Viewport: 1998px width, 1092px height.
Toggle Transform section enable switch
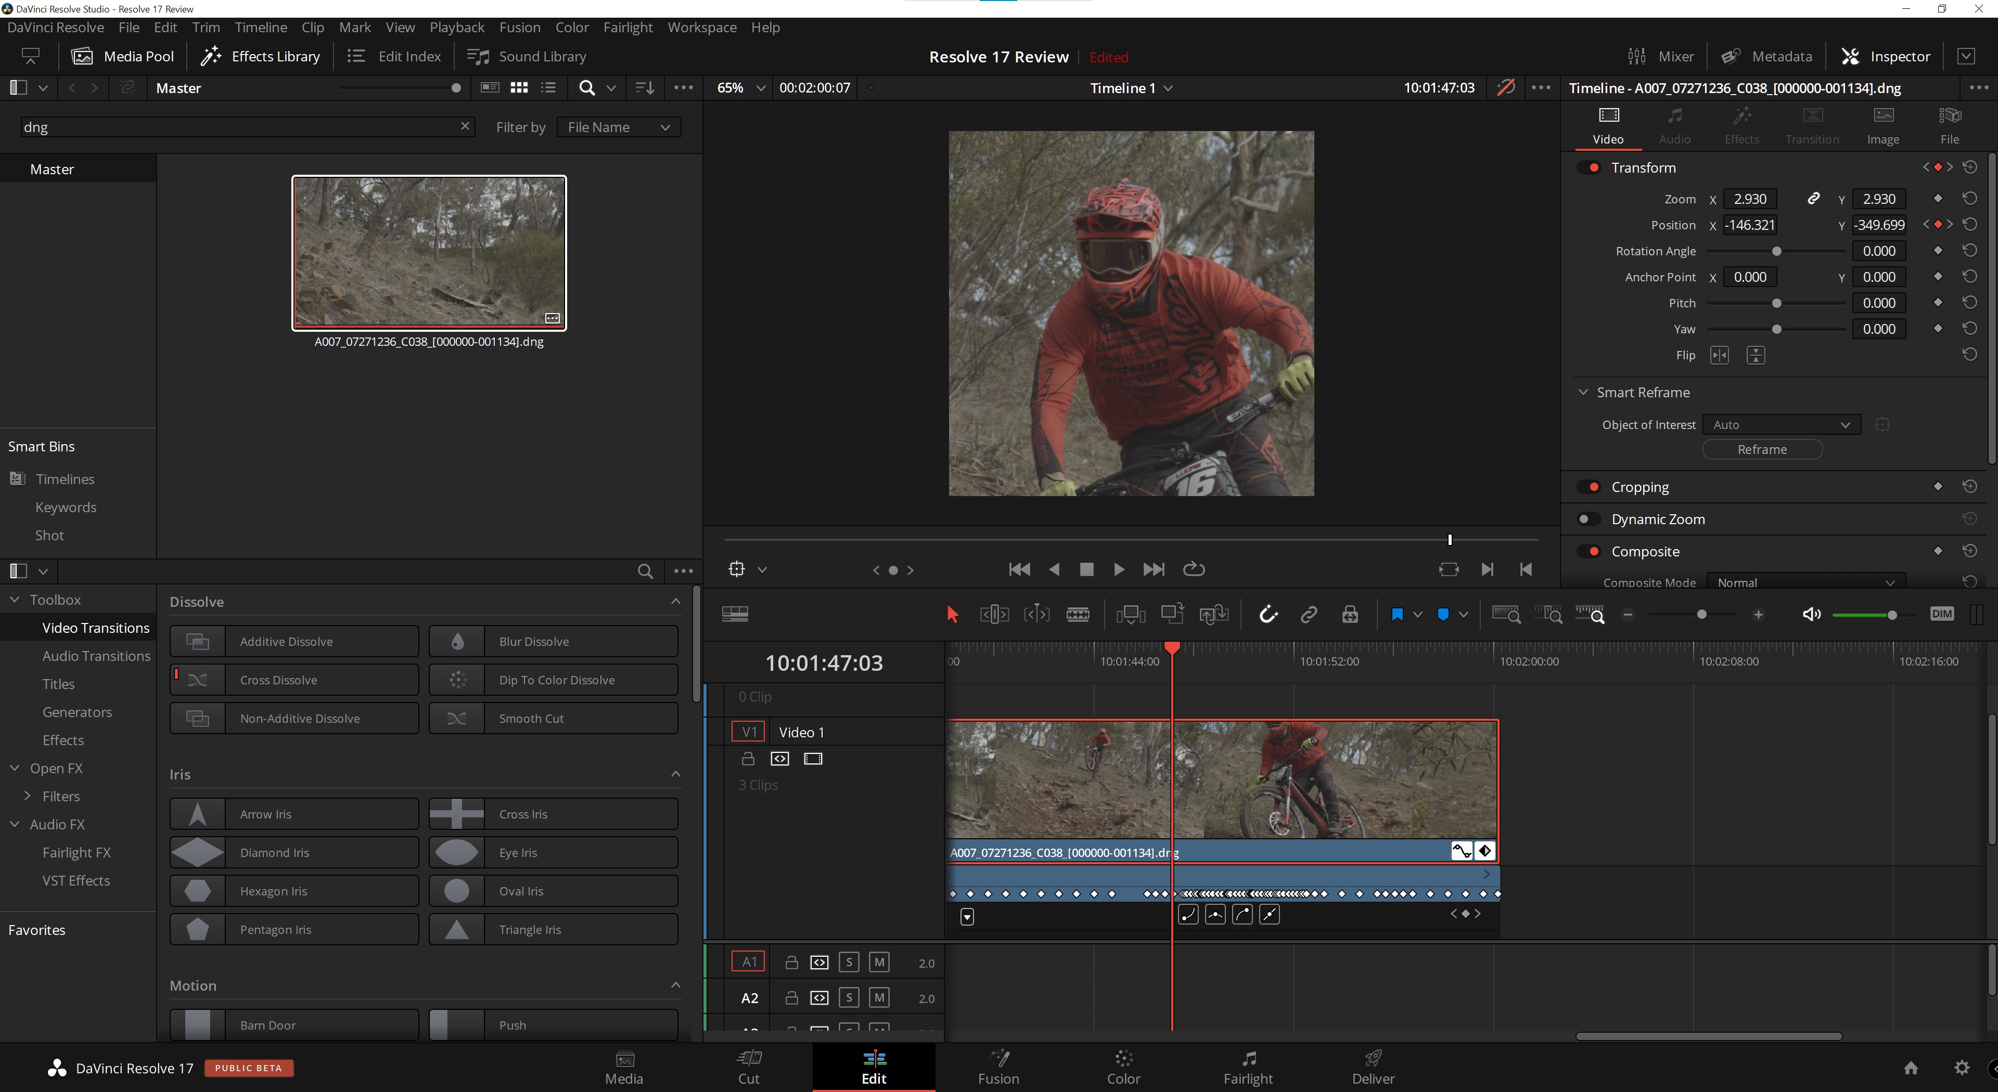point(1589,167)
